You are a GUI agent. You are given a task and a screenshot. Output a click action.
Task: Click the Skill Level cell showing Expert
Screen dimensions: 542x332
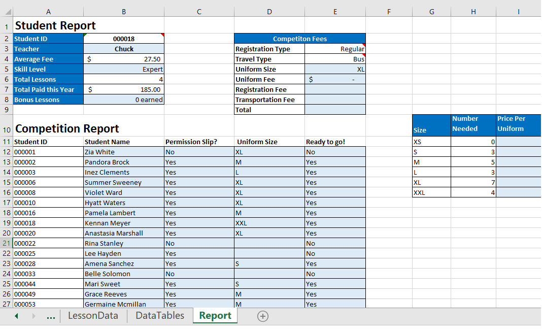click(123, 69)
